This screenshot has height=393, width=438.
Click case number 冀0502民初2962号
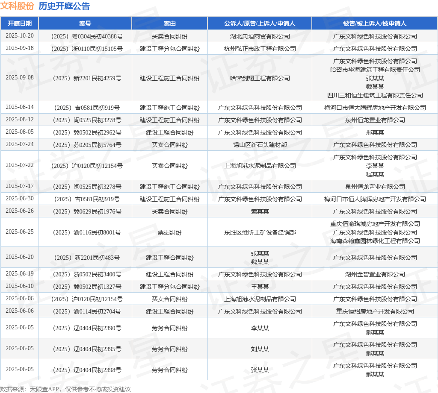coord(87,132)
